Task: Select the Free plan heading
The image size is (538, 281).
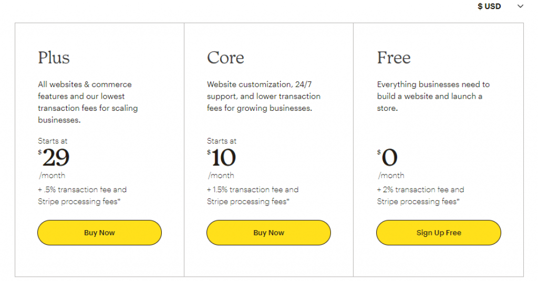Action: pyautogui.click(x=394, y=57)
